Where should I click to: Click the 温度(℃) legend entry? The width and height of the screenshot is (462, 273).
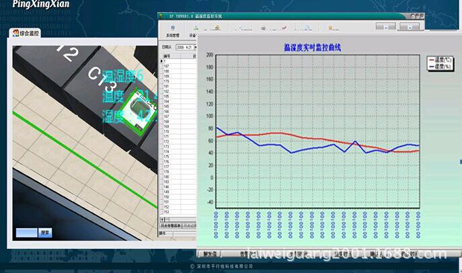[440, 60]
